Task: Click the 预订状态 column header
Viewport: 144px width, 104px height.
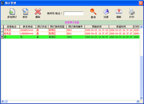Action: (42, 27)
